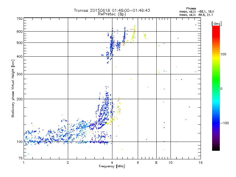Click the "600" height axis tick label

19,32
